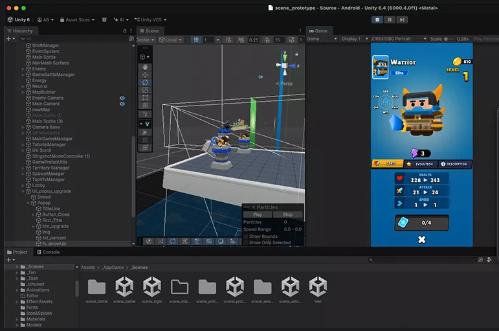Click the _AppGame breadcrumb
The width and height of the screenshot is (499, 331).
(x=113, y=268)
